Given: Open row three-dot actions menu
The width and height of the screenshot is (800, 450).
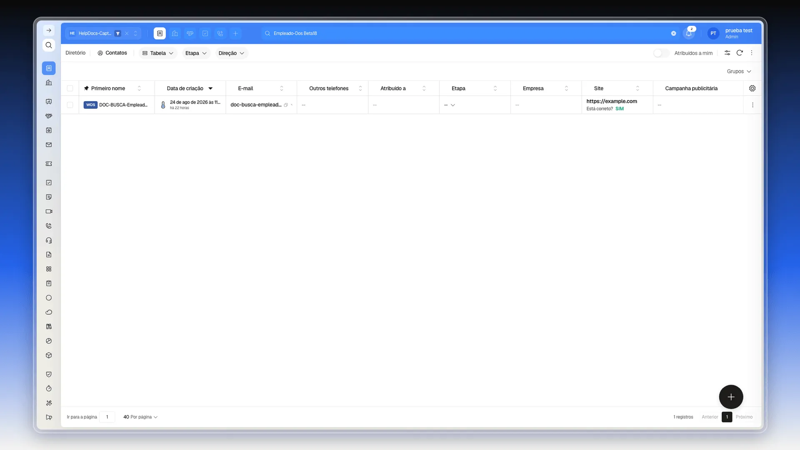Looking at the screenshot, I should click(x=752, y=105).
